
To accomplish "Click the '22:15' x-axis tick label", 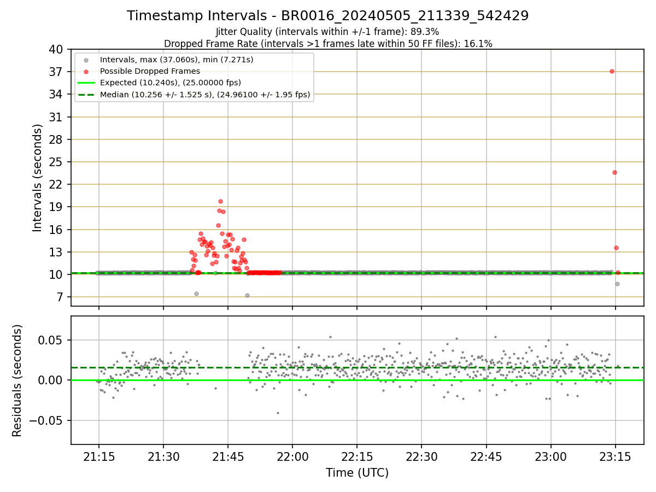I will pyautogui.click(x=357, y=457).
